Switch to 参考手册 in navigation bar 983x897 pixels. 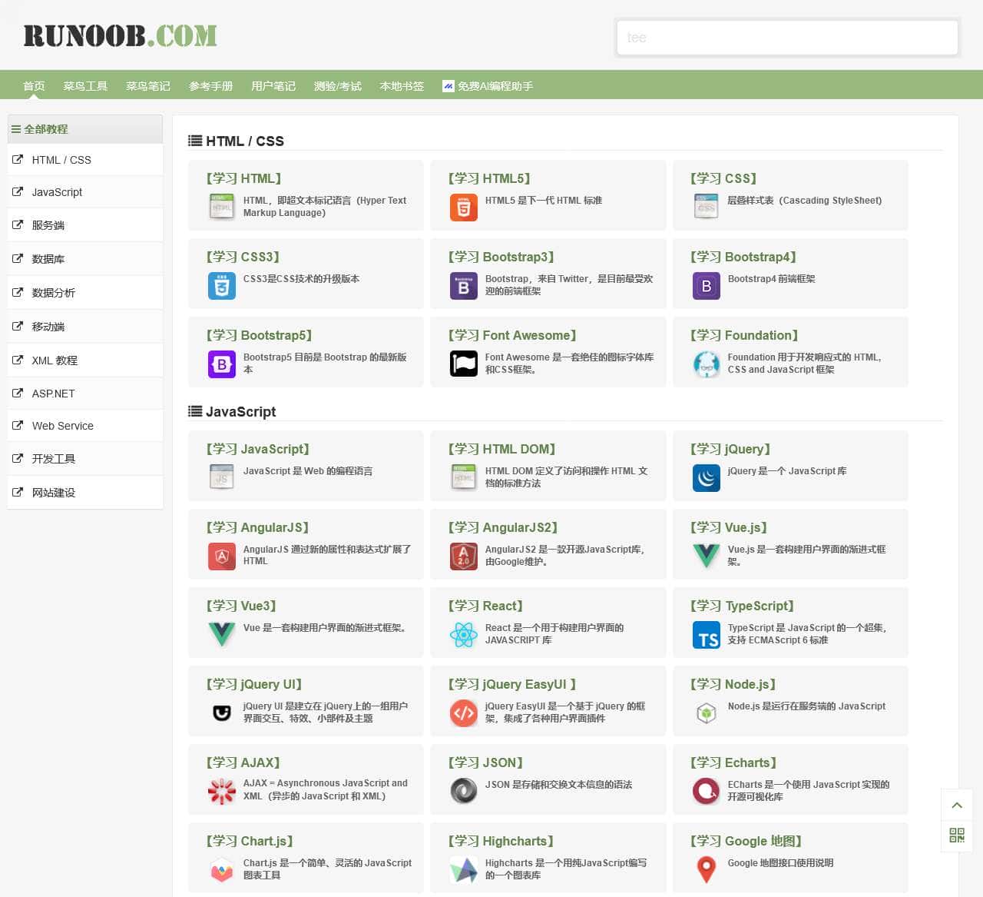(x=210, y=86)
